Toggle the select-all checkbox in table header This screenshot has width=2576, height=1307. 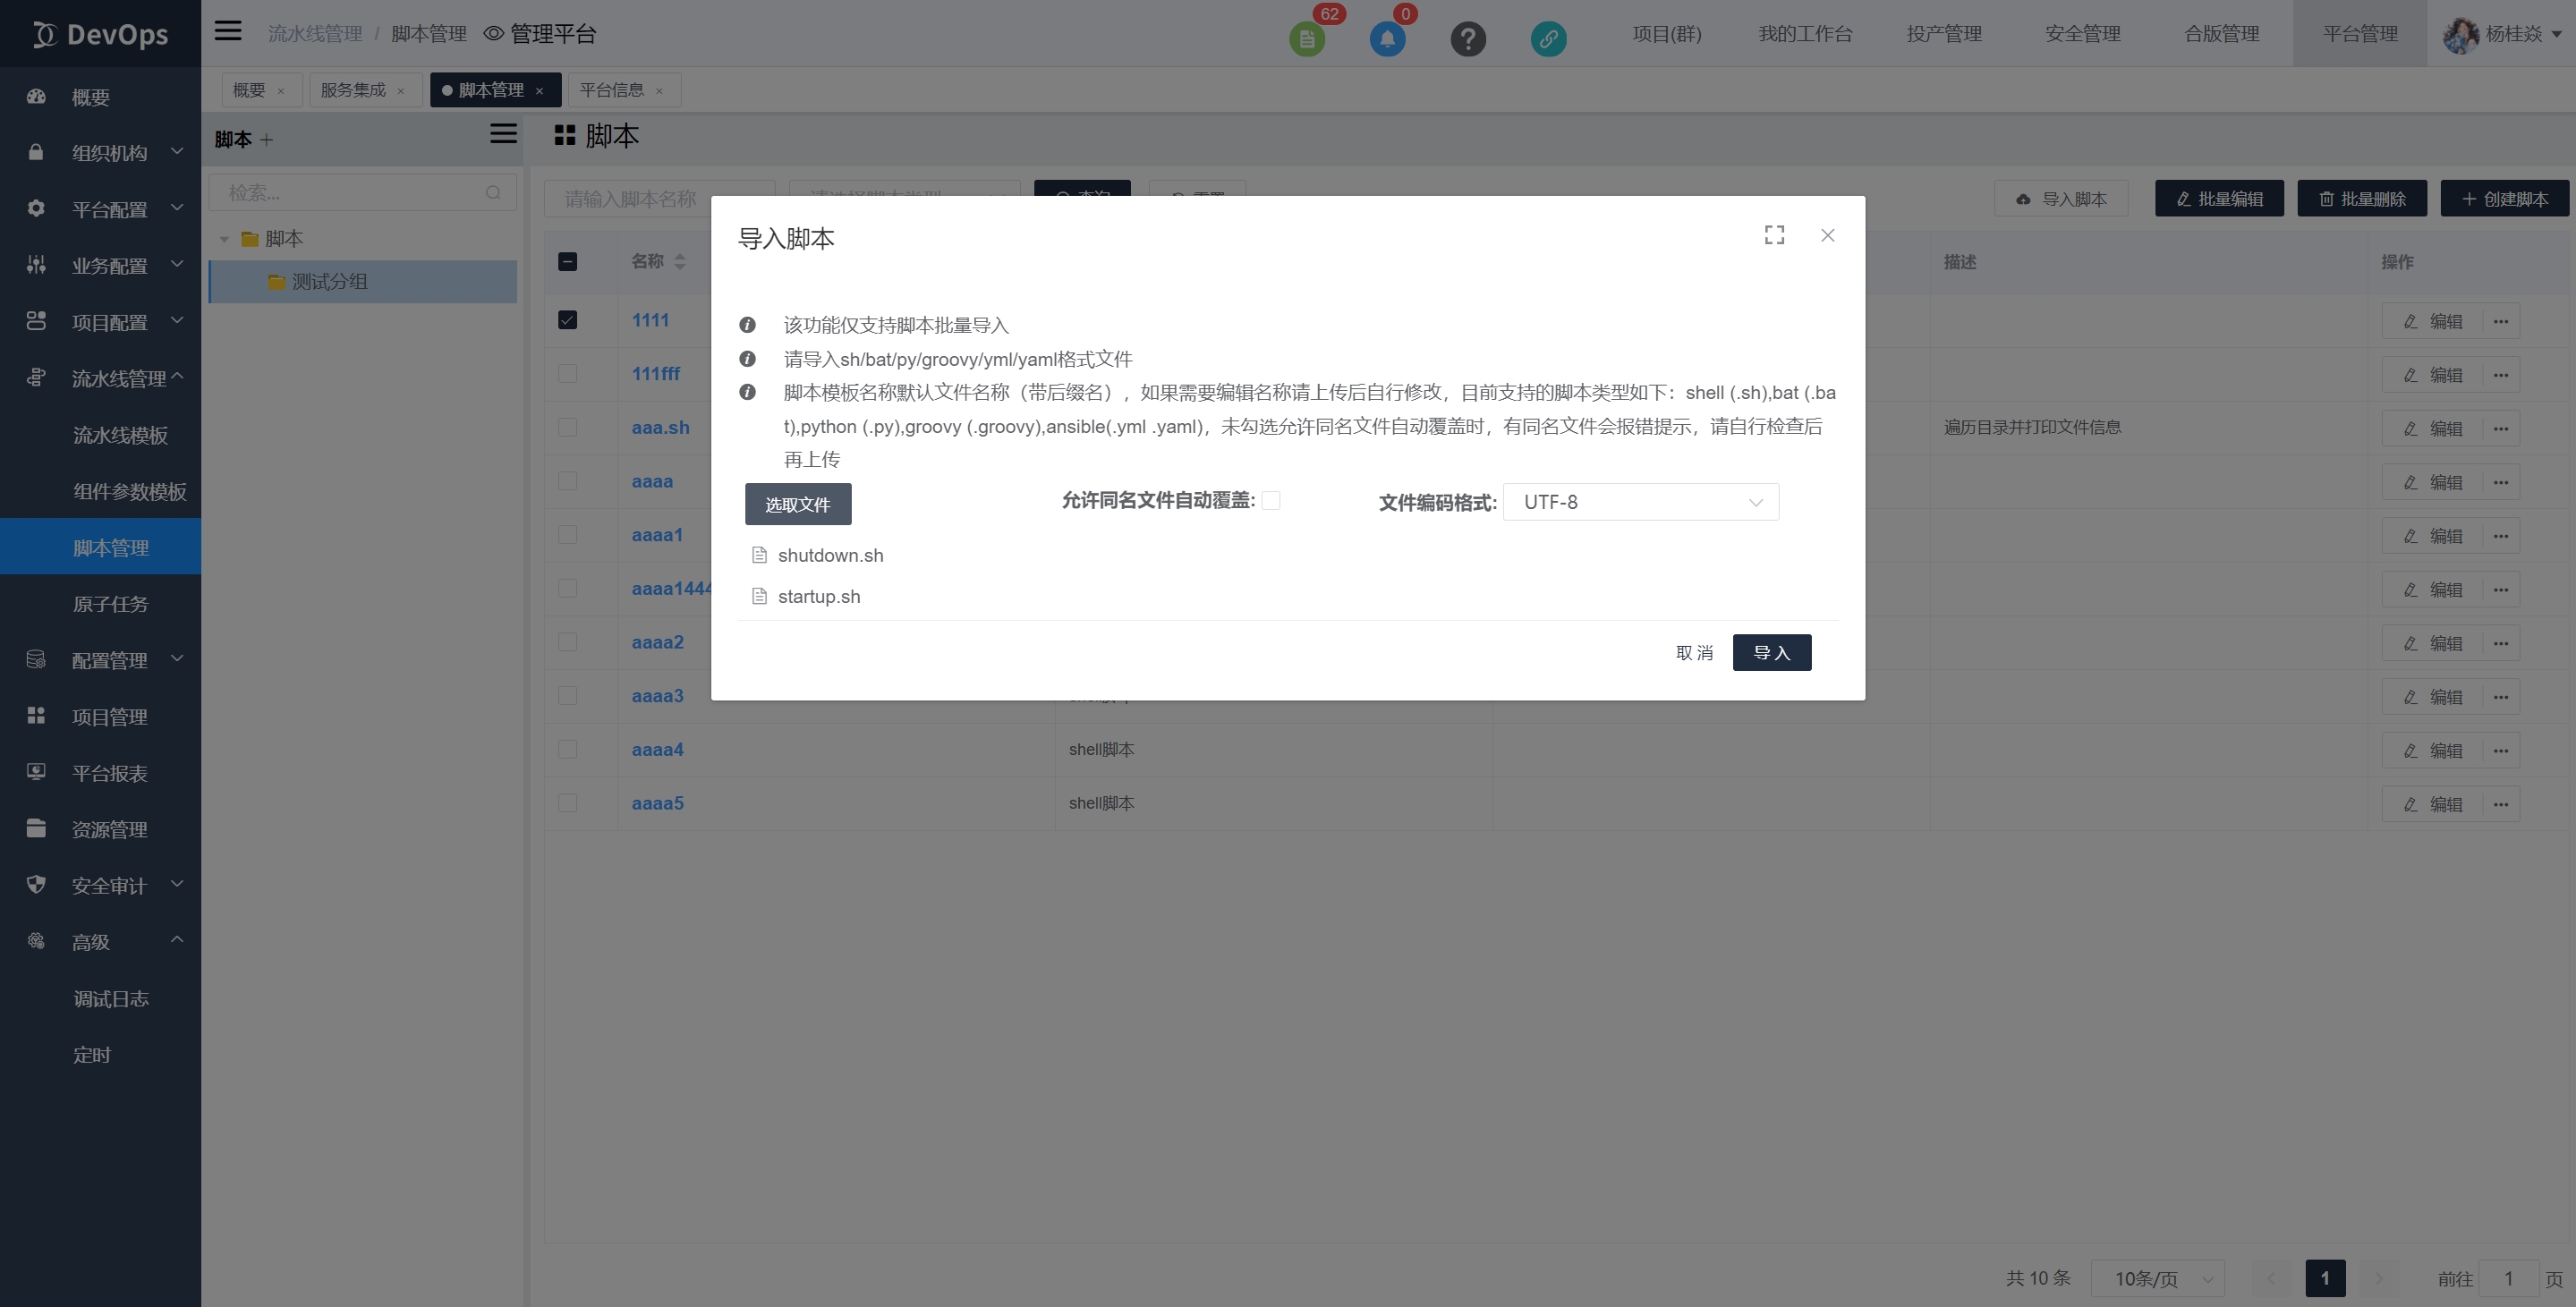[x=567, y=262]
